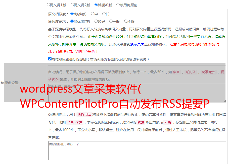Click the 伪原创设置 label
The width and height of the screenshot is (229, 165).
pyautogui.click(x=10, y=83)
